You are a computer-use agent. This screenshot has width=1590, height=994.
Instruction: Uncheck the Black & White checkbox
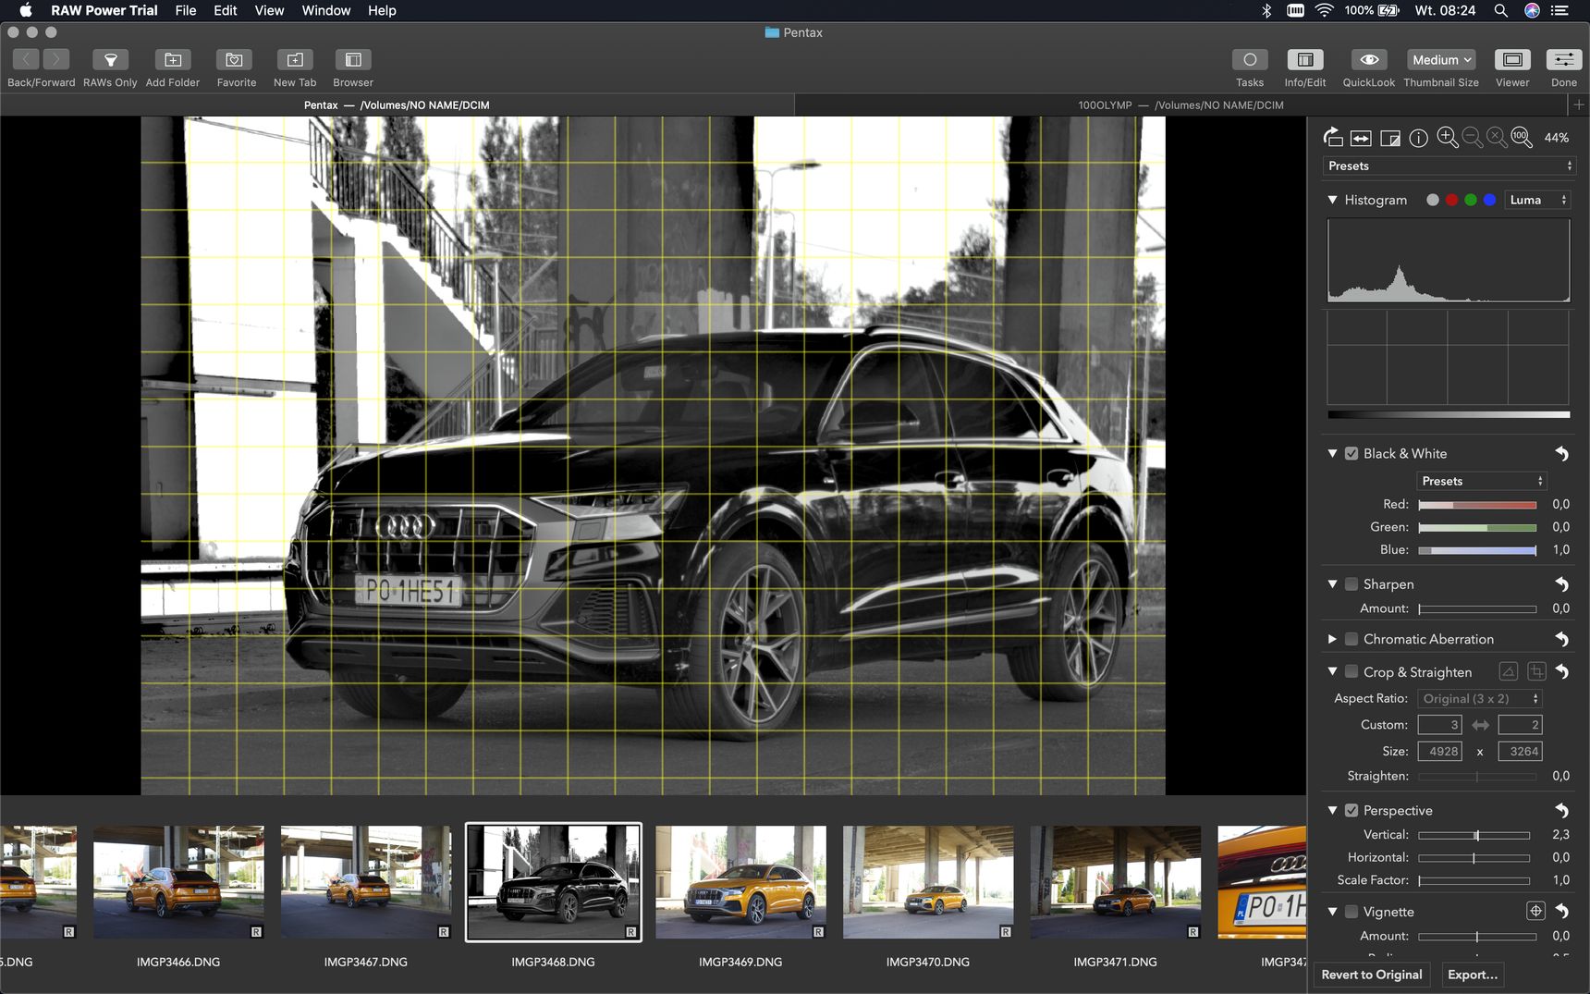click(x=1351, y=454)
